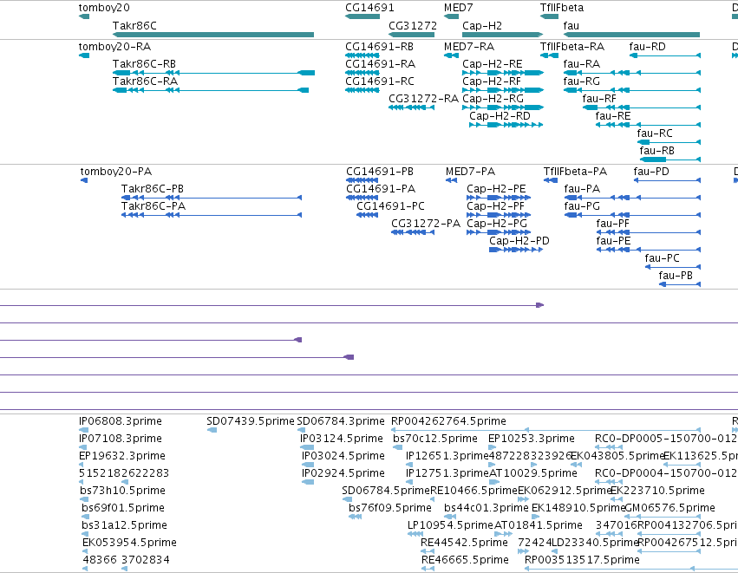Select the fau gene label
The height and width of the screenshot is (573, 738).
(571, 26)
